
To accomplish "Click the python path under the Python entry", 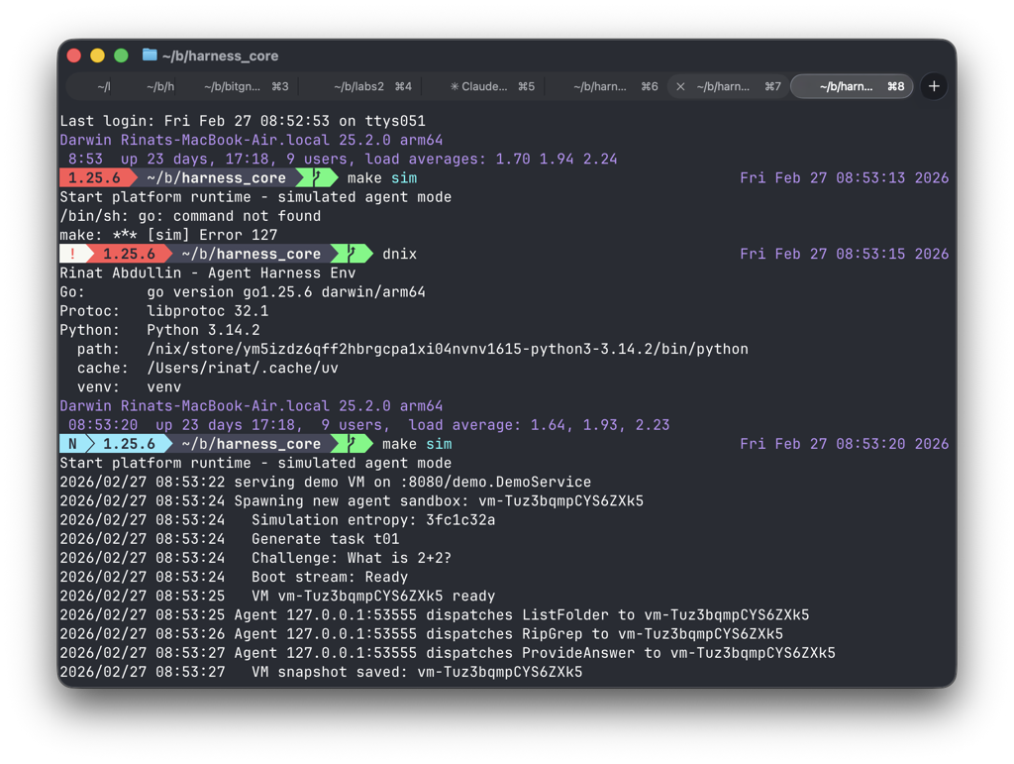I will (x=446, y=349).
